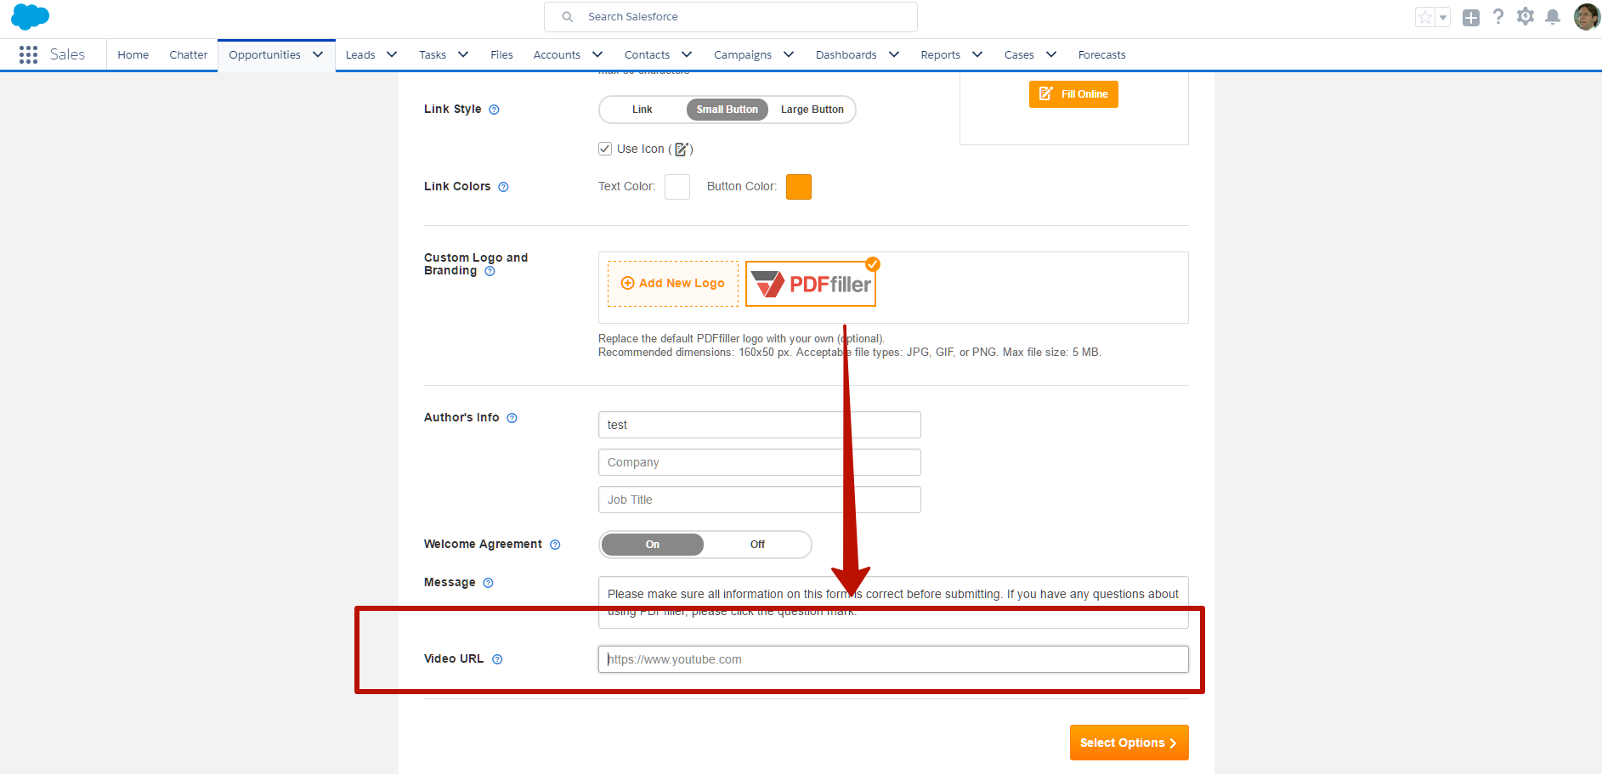Open the orange Button Color swatch
The width and height of the screenshot is (1602, 774).
(799, 187)
